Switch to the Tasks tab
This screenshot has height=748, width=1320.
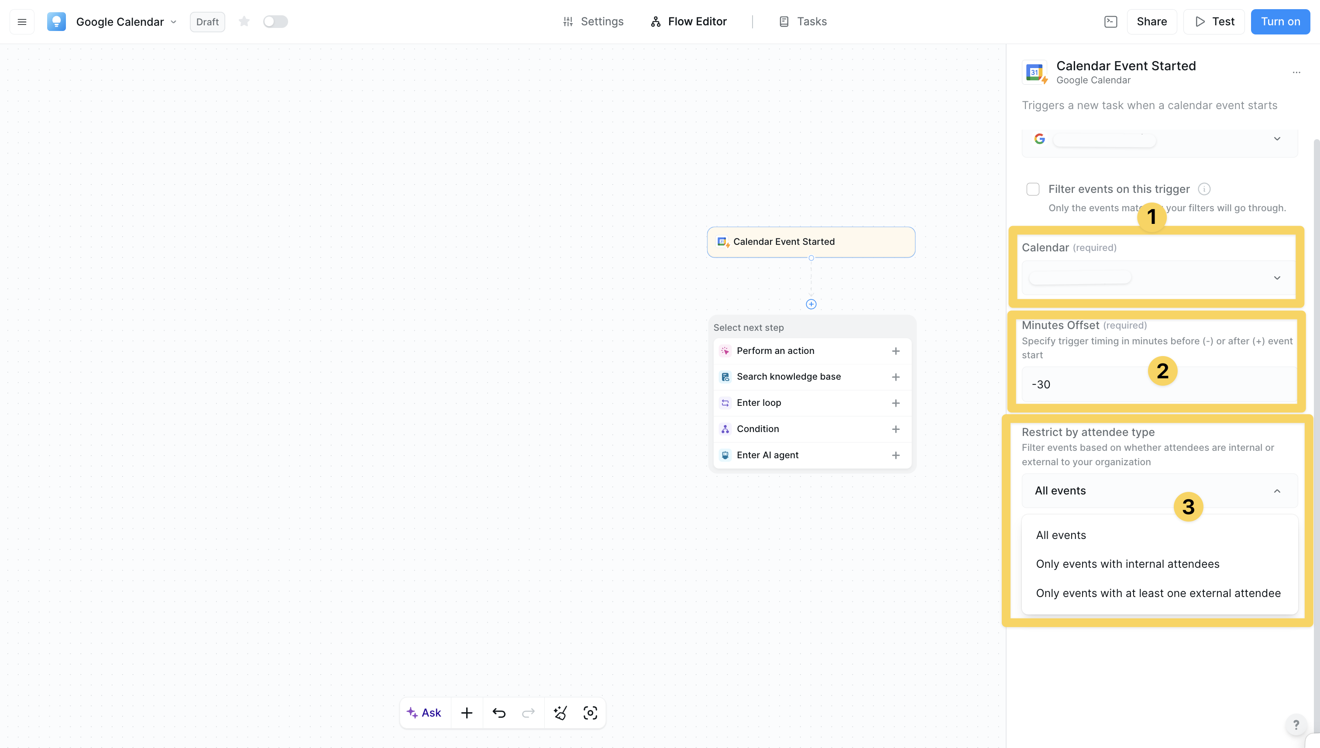pos(803,21)
